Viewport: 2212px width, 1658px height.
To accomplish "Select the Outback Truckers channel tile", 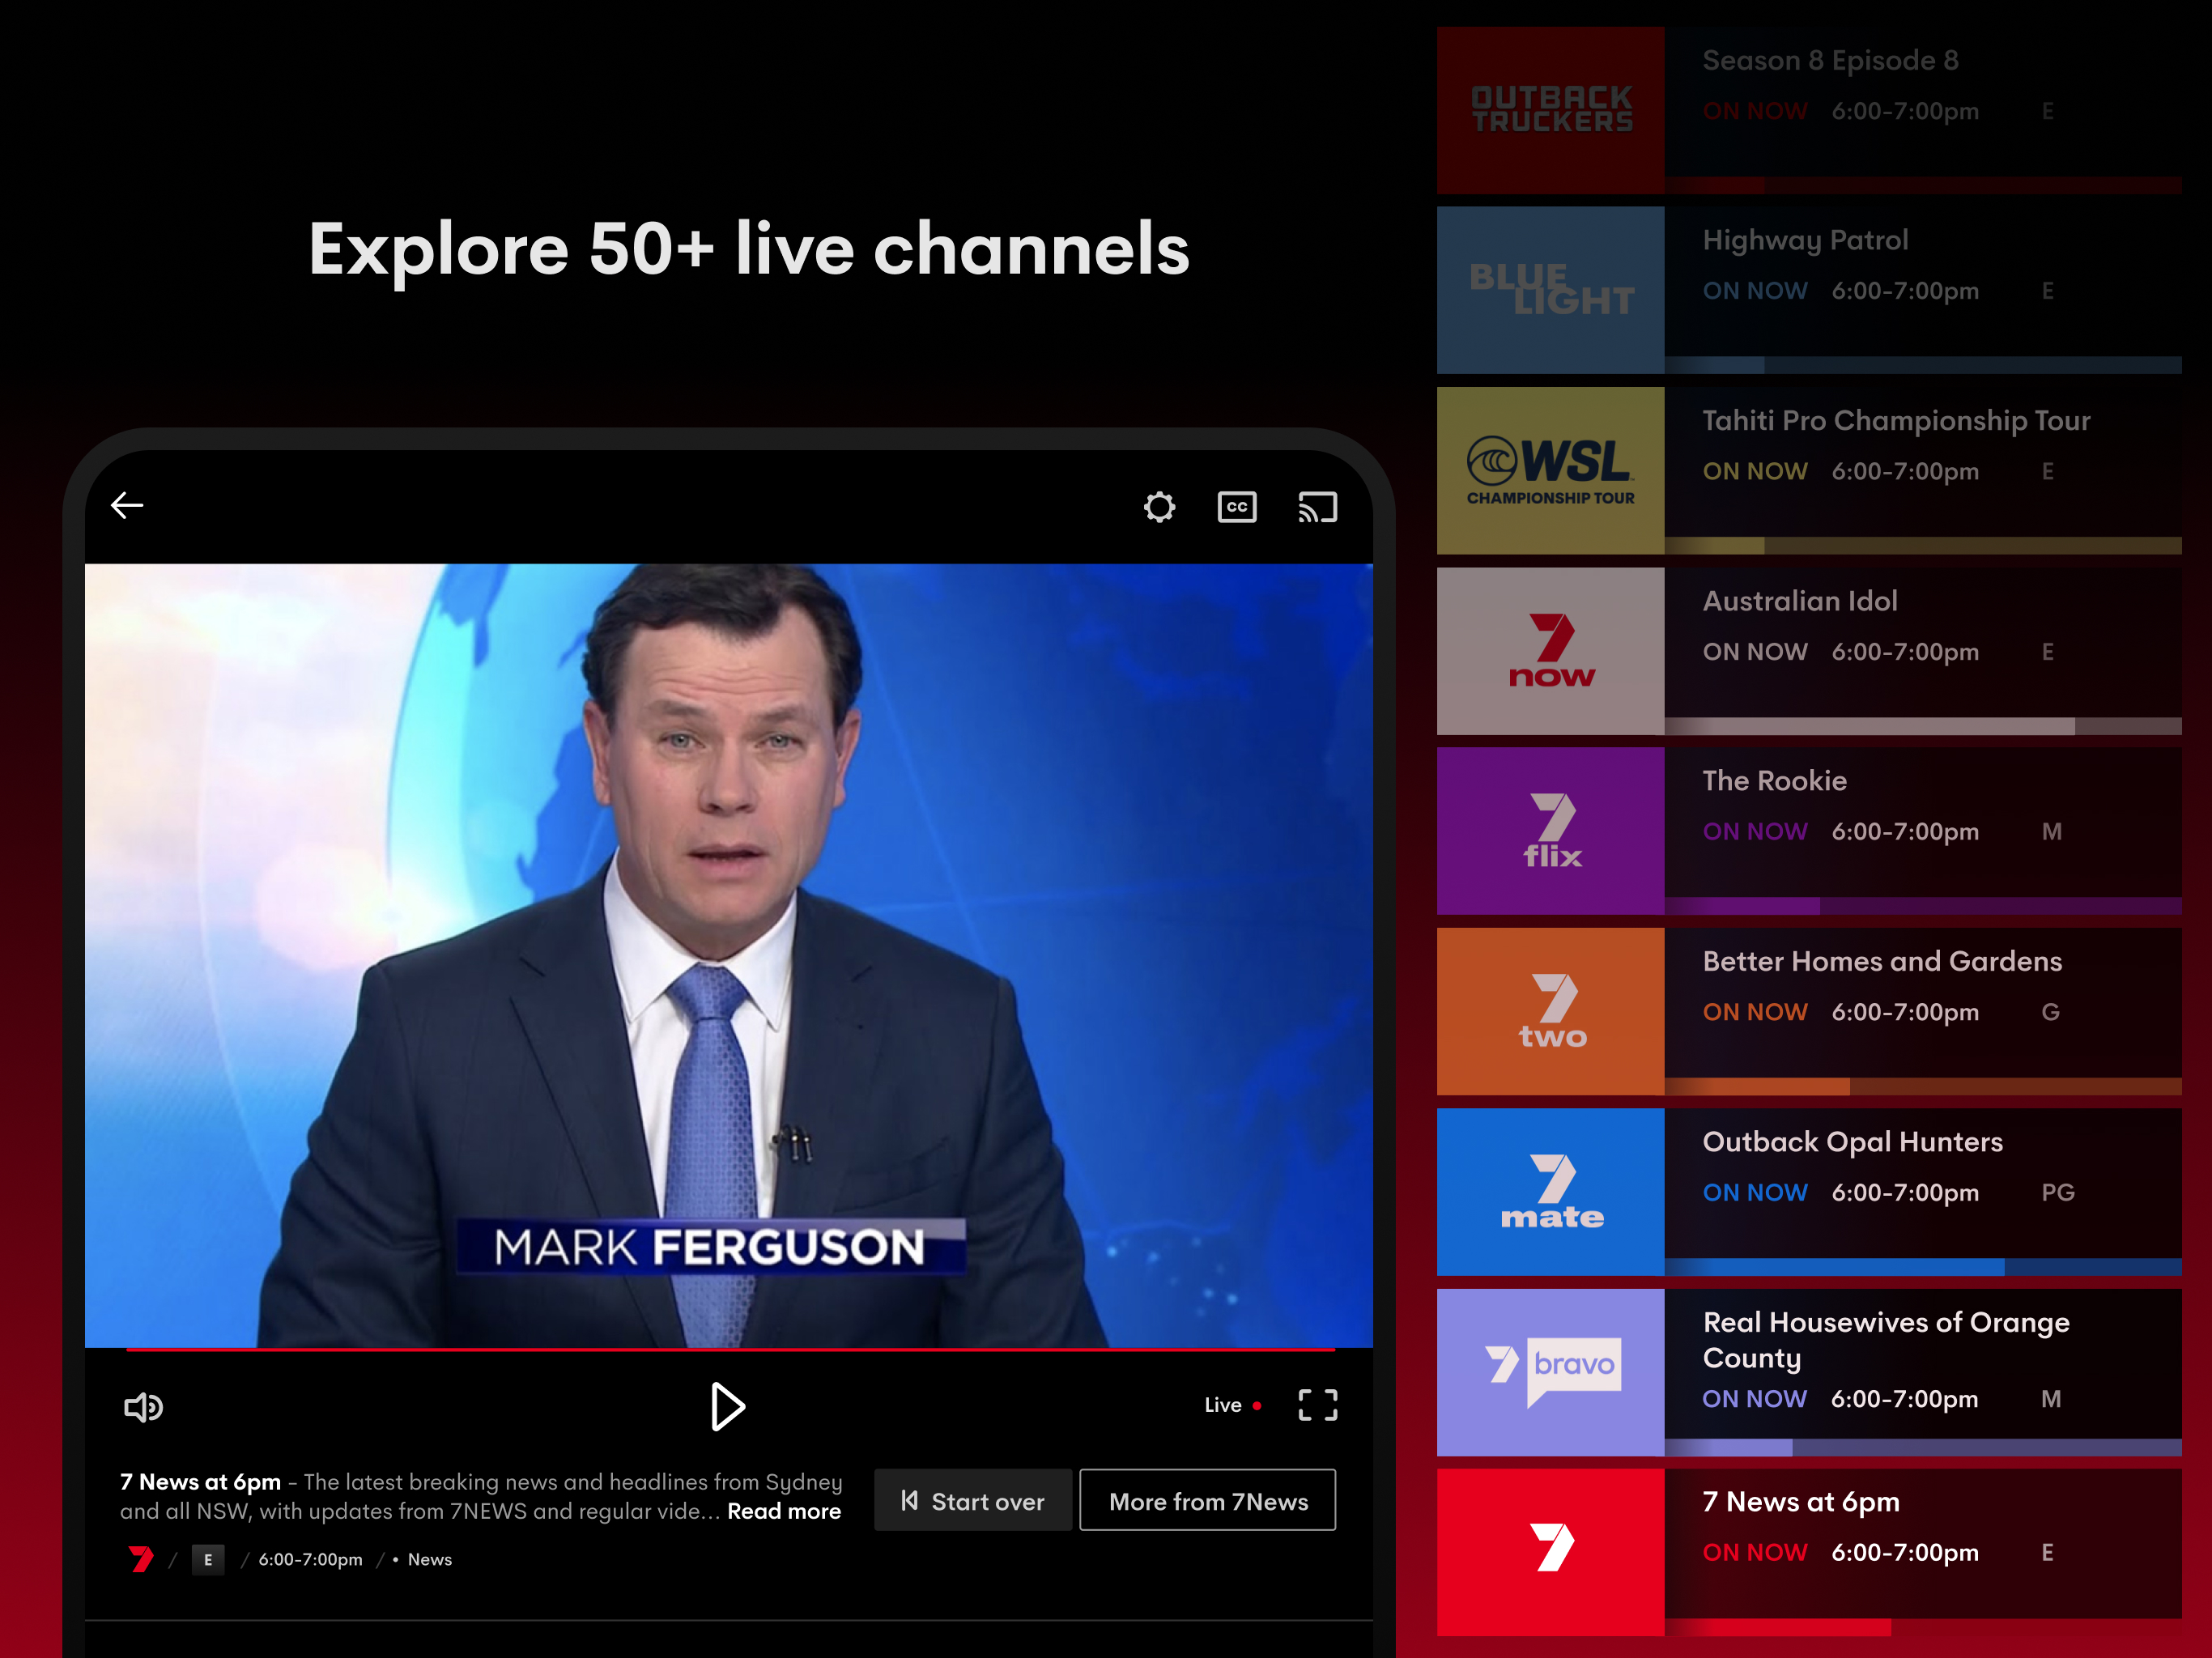I will (1551, 110).
